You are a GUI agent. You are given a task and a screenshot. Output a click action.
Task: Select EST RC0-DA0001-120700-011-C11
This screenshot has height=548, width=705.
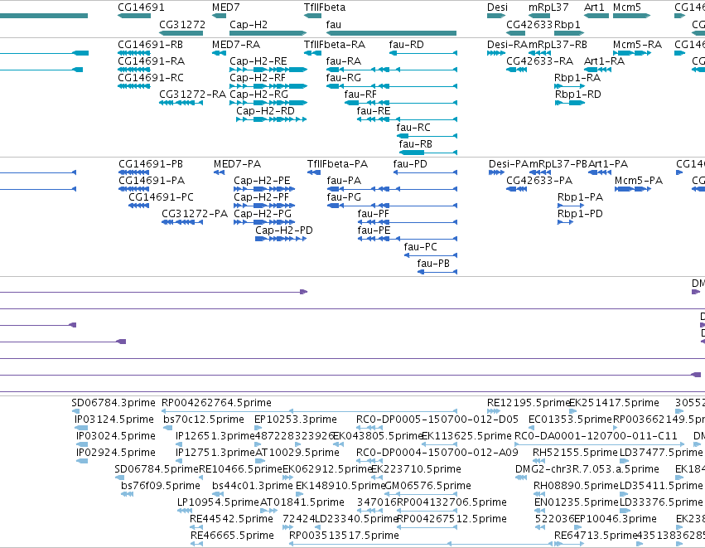click(600, 444)
